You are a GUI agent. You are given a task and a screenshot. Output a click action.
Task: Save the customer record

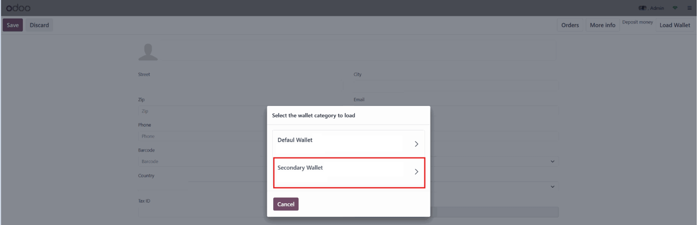pyautogui.click(x=13, y=25)
